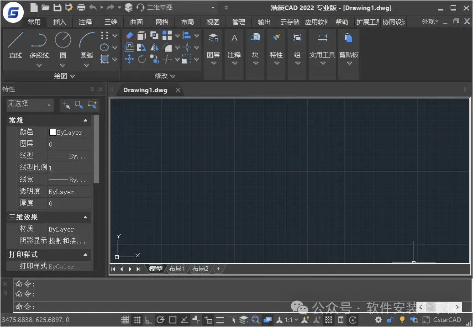Screen dimensions: 473x327
Task: Select the Move tool with four arrows
Action: click(129, 59)
